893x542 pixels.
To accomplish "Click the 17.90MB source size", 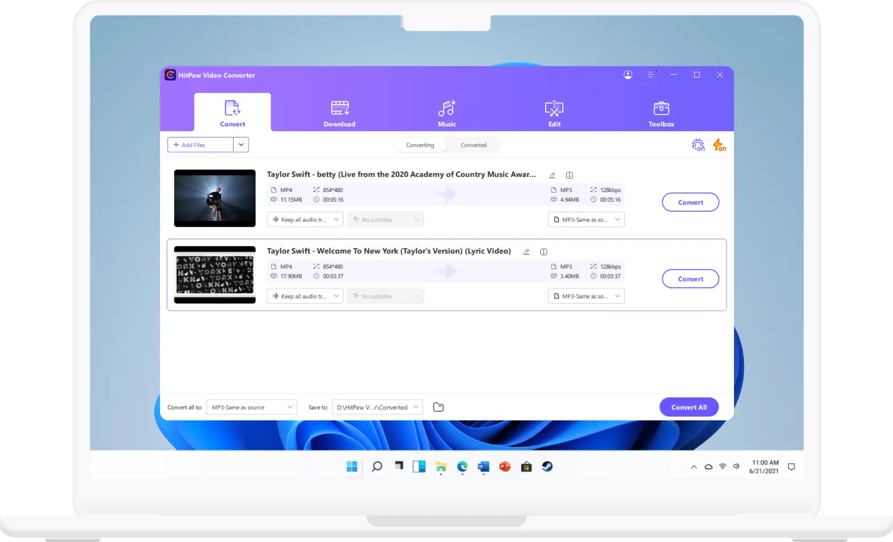I will tap(291, 276).
